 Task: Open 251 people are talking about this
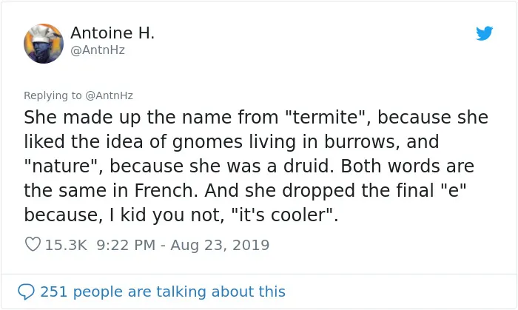coord(163,292)
